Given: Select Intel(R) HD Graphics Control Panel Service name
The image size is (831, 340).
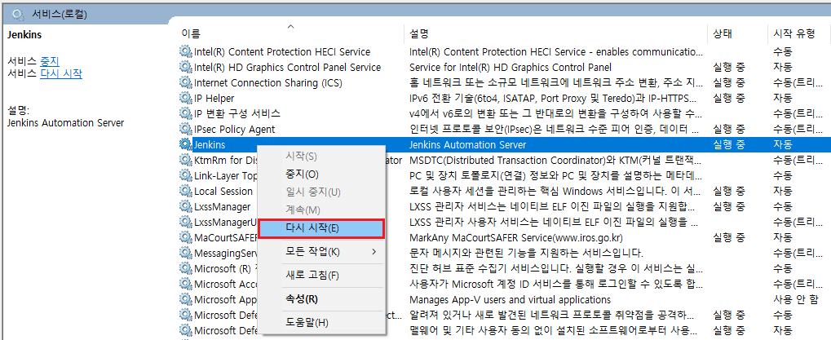Looking at the screenshot, I should (287, 67).
